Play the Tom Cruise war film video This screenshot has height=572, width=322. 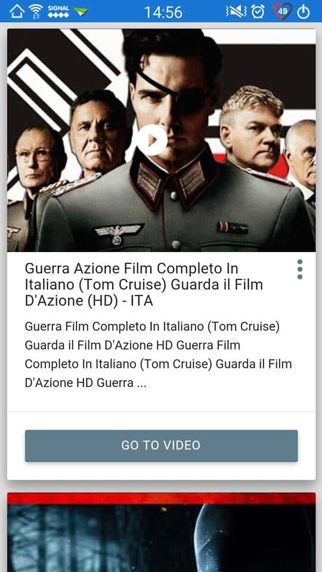point(152,140)
